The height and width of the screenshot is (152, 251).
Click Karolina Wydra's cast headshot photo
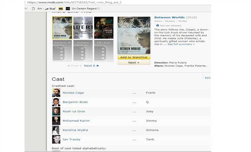(x=56, y=130)
